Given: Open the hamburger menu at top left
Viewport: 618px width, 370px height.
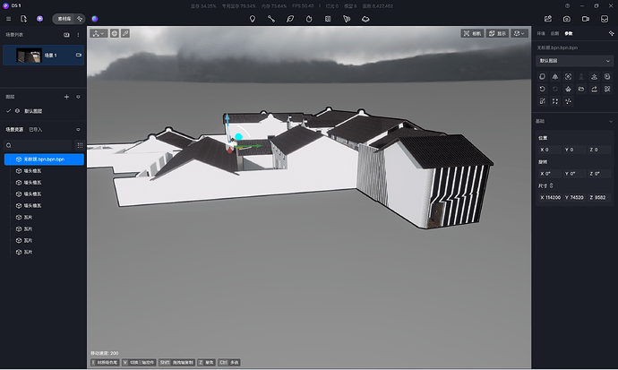Looking at the screenshot, I should pos(8,18).
